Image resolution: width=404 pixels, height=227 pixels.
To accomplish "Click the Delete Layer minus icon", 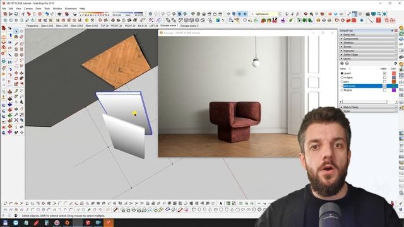I will pyautogui.click(x=347, y=63).
